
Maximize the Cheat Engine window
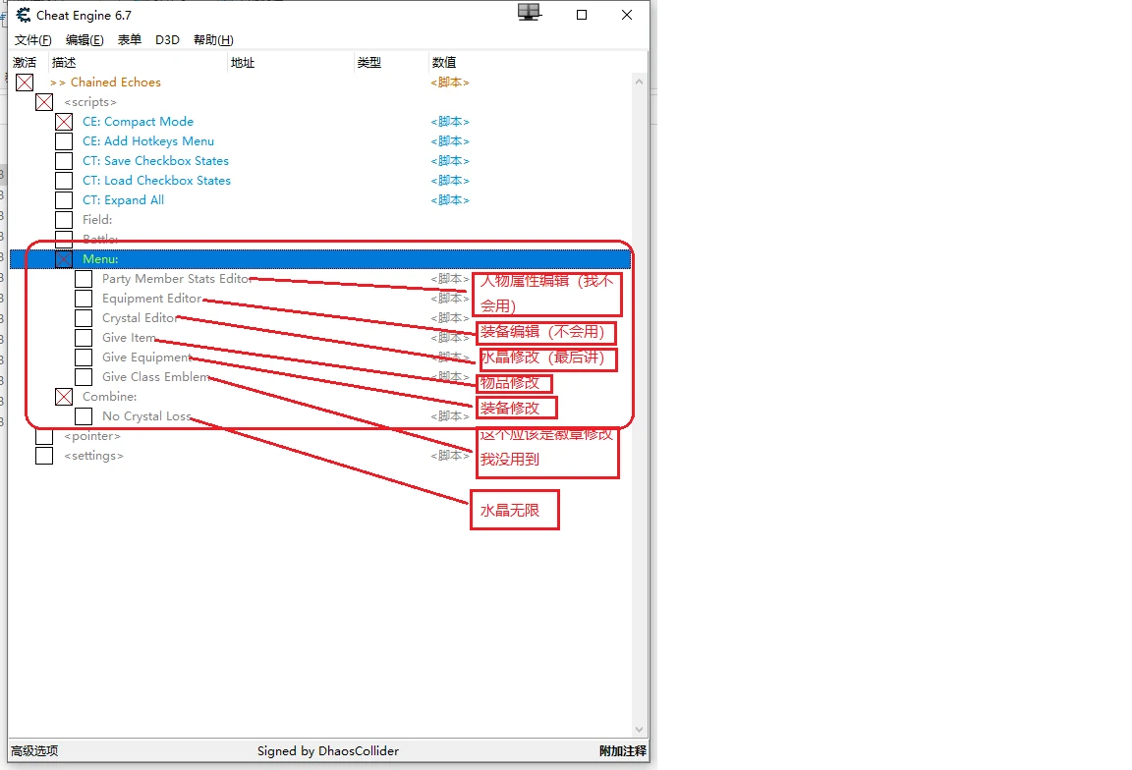tap(581, 15)
